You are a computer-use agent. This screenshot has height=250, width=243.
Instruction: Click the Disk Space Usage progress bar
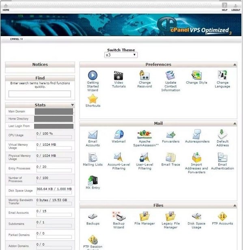coord(54,193)
